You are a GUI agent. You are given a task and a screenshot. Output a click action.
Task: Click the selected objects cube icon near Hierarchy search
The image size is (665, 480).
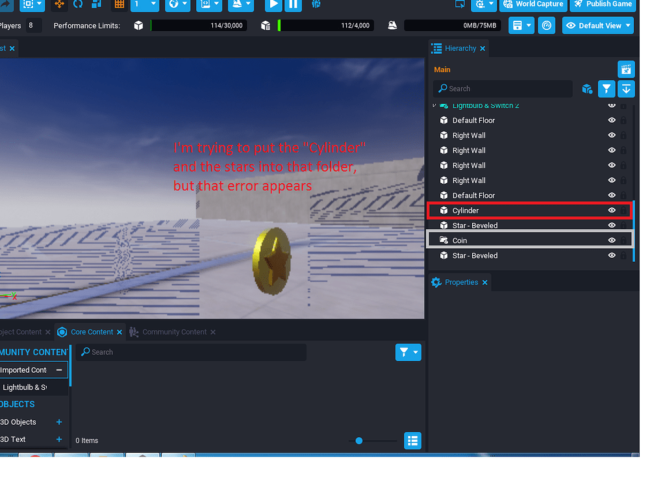tap(587, 89)
